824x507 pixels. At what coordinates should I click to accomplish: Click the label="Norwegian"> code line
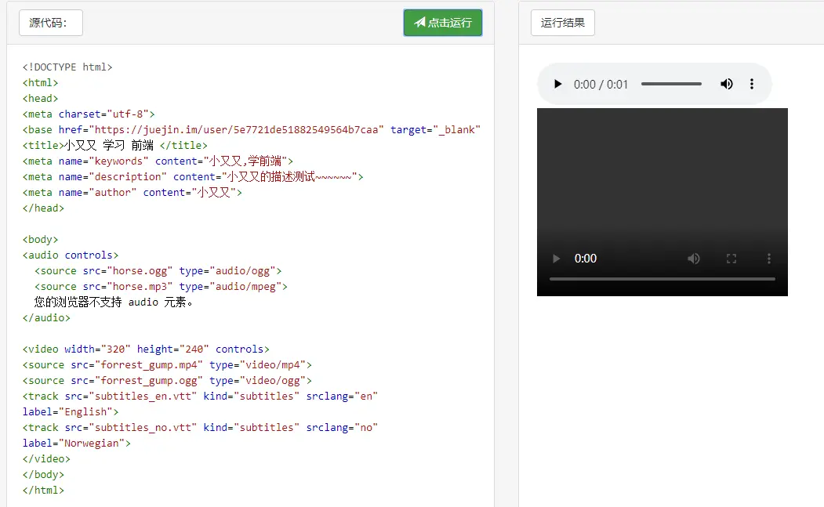(76, 443)
